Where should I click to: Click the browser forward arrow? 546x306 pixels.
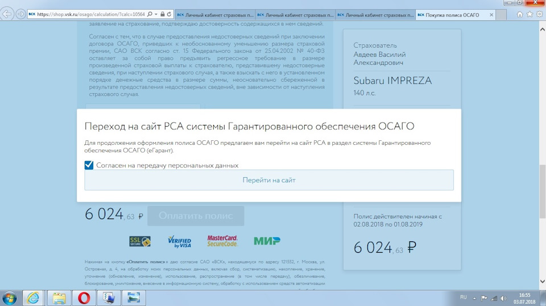(x=21, y=14)
